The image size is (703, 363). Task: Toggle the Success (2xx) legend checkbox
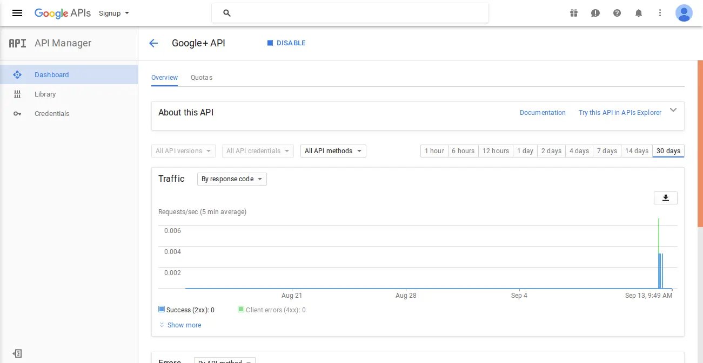click(162, 310)
